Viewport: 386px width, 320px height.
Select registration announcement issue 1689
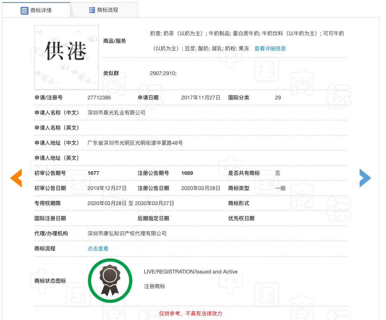[x=187, y=173]
